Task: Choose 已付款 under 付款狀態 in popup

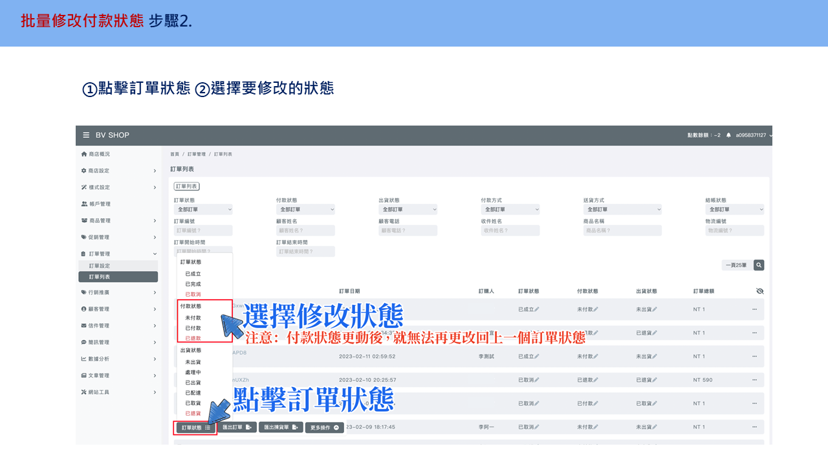Action: tap(193, 328)
